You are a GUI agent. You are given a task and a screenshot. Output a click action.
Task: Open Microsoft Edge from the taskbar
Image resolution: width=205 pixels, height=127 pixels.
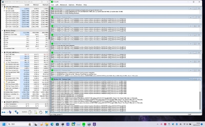[x=52, y=124]
